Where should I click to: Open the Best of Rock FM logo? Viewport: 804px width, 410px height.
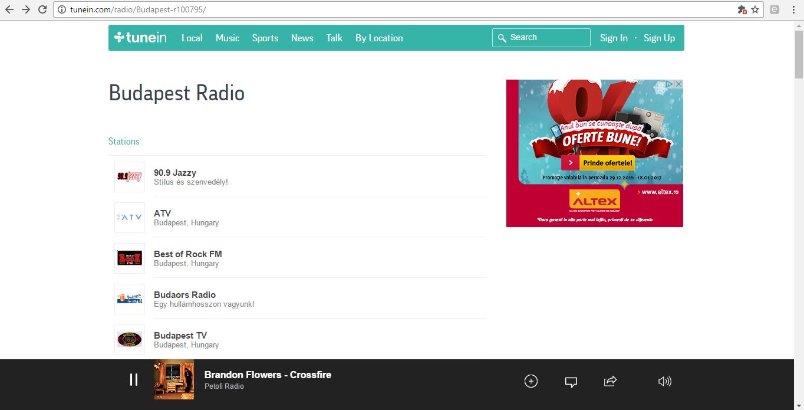130,258
